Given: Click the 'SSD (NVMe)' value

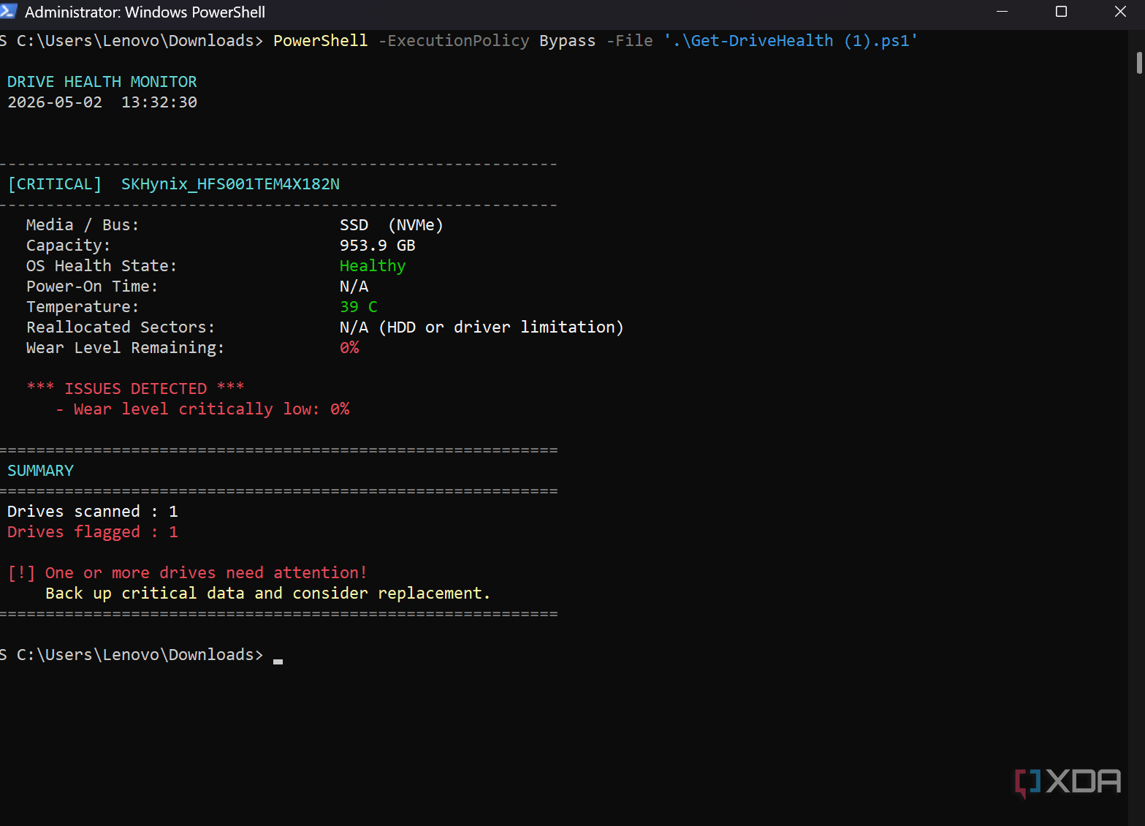Looking at the screenshot, I should pyautogui.click(x=392, y=225).
